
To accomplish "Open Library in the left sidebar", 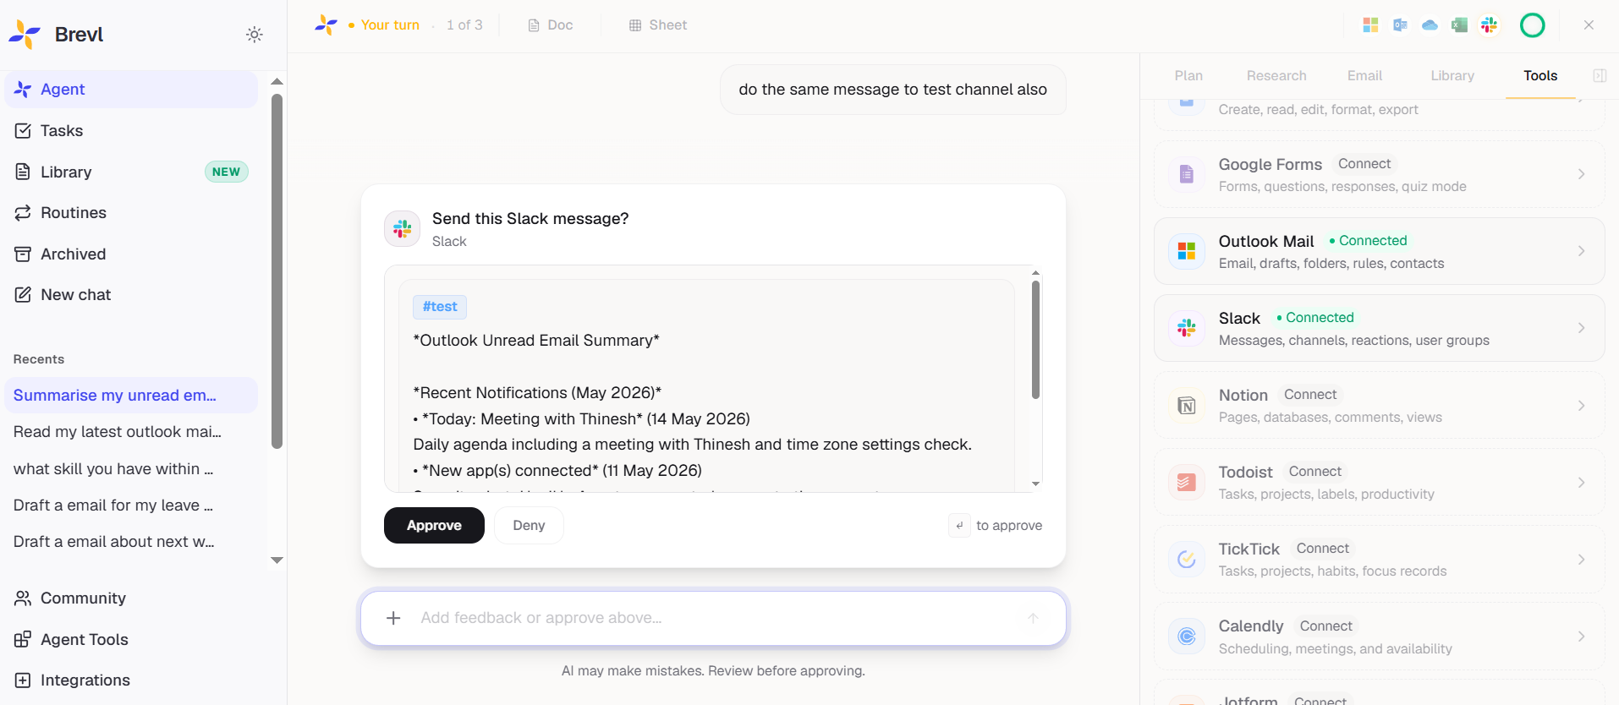I will pos(131,172).
